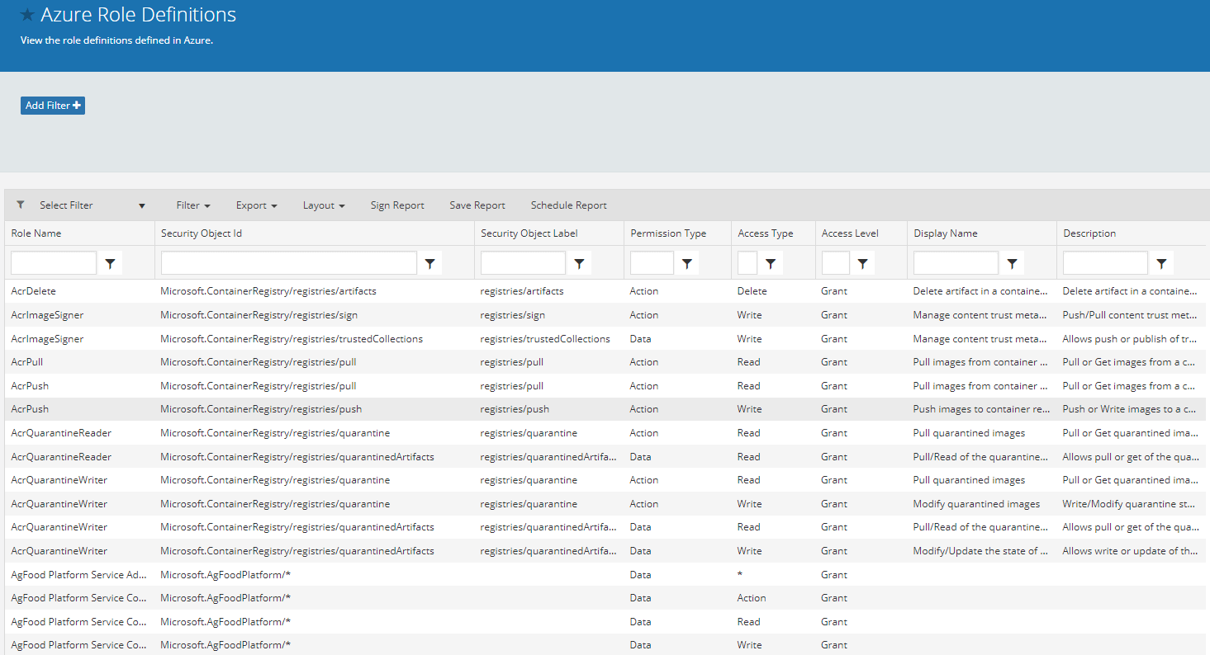The image size is (1210, 655).
Task: Click the Modify quarantined images display name
Action: [x=976, y=504]
